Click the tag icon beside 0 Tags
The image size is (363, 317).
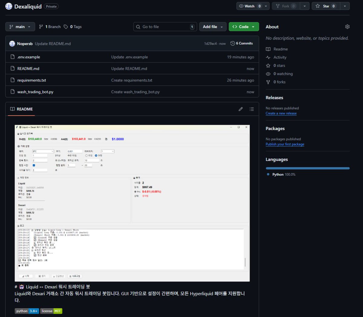click(x=66, y=27)
